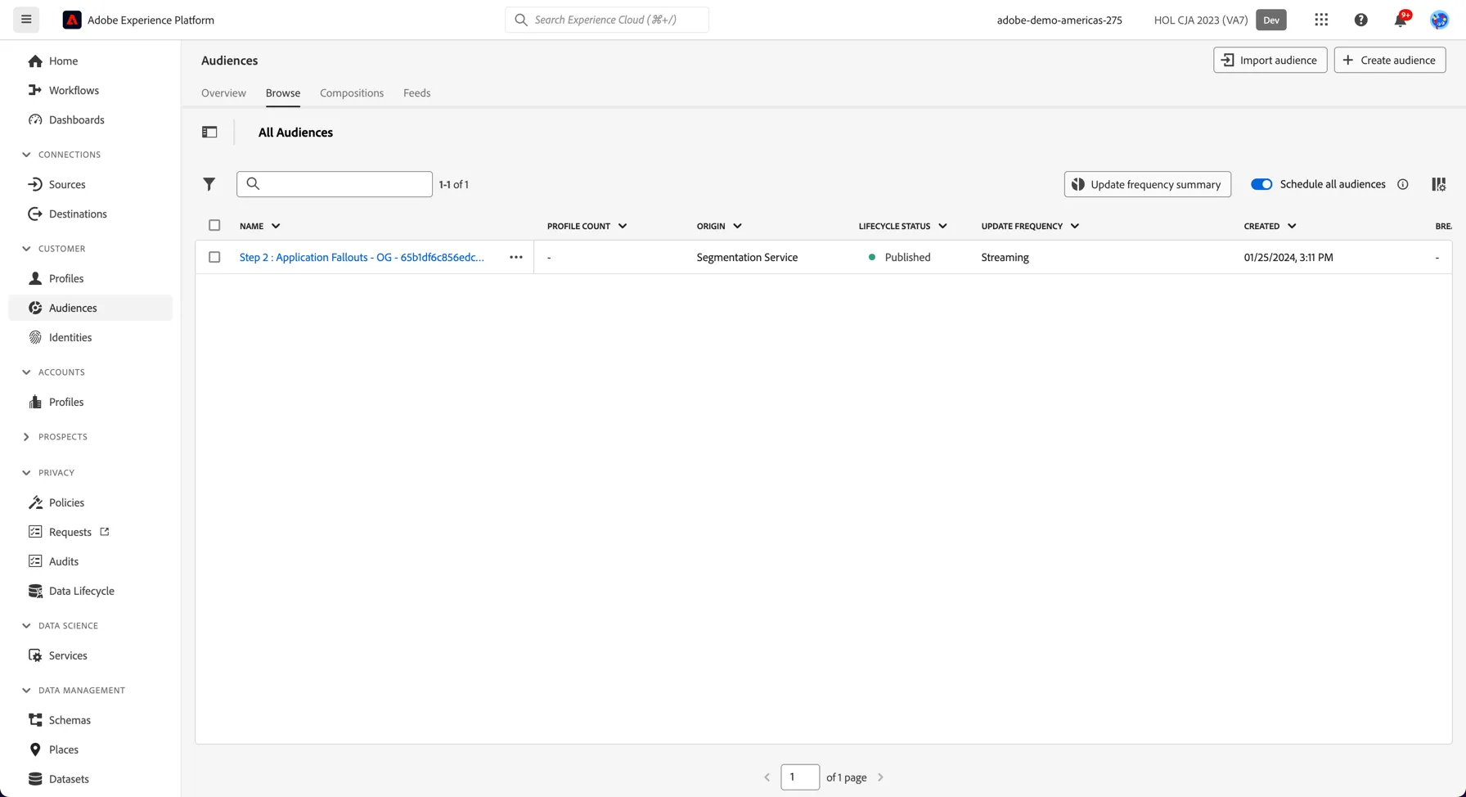Click the Adobe Experience Platform logo
The height and width of the screenshot is (797, 1466).
(72, 20)
